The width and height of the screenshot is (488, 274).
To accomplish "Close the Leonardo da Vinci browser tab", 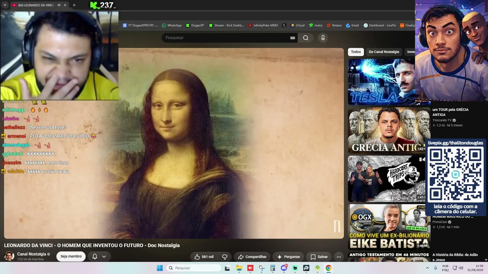I will 65,5.
